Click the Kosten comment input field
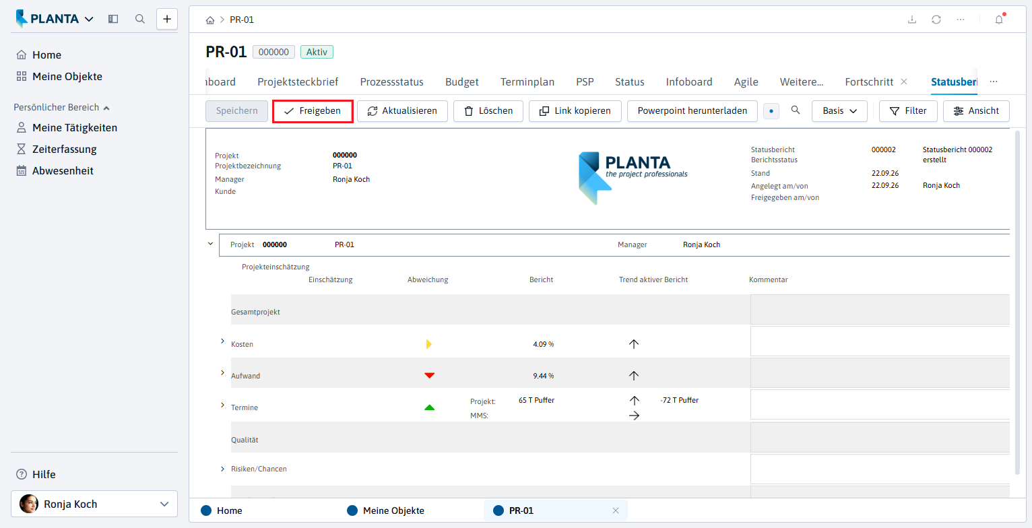1032x528 pixels. click(x=880, y=341)
